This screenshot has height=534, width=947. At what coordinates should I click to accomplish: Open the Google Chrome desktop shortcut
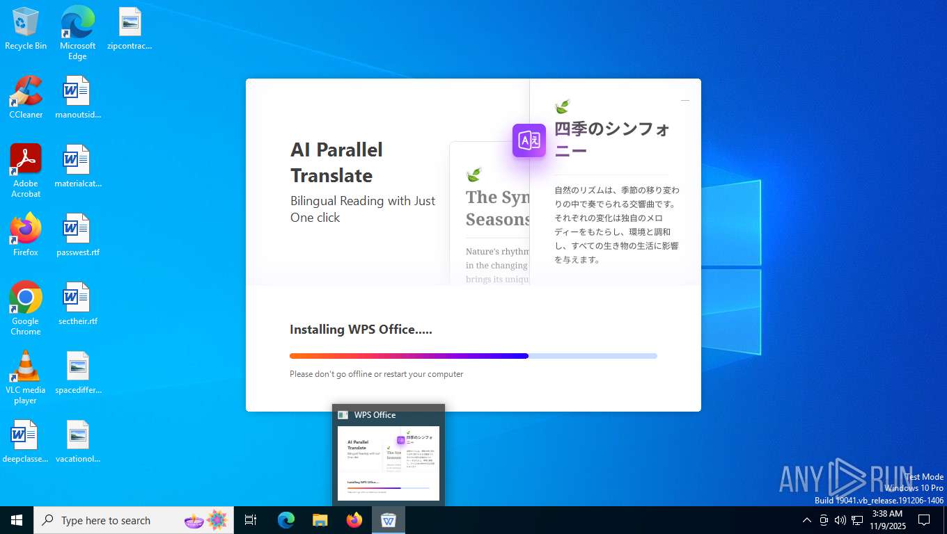(x=26, y=309)
